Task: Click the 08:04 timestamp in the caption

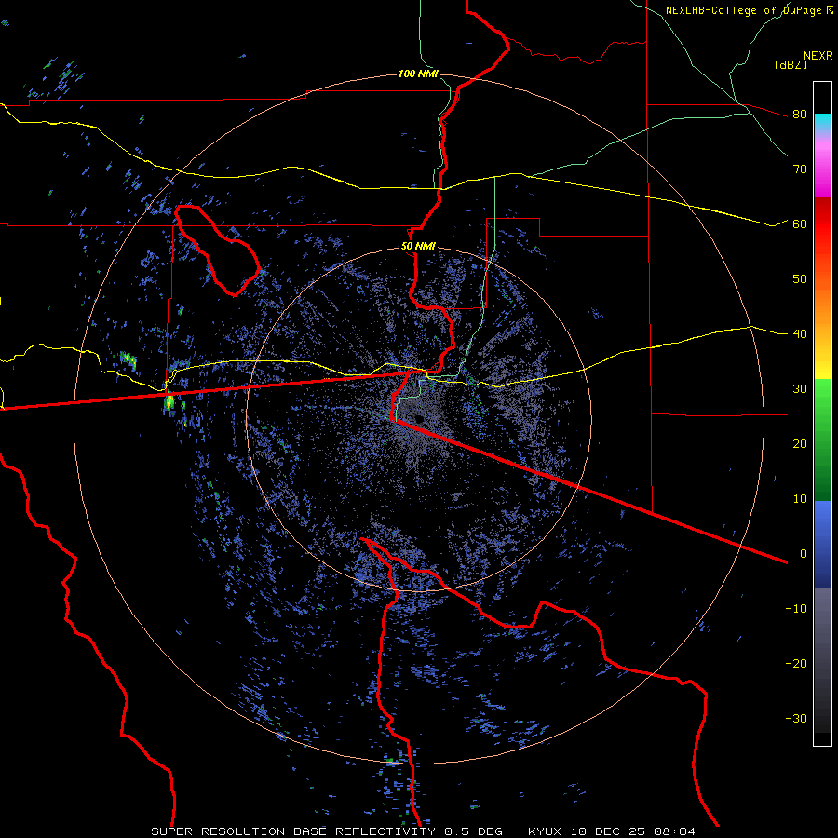Action: coord(672,831)
